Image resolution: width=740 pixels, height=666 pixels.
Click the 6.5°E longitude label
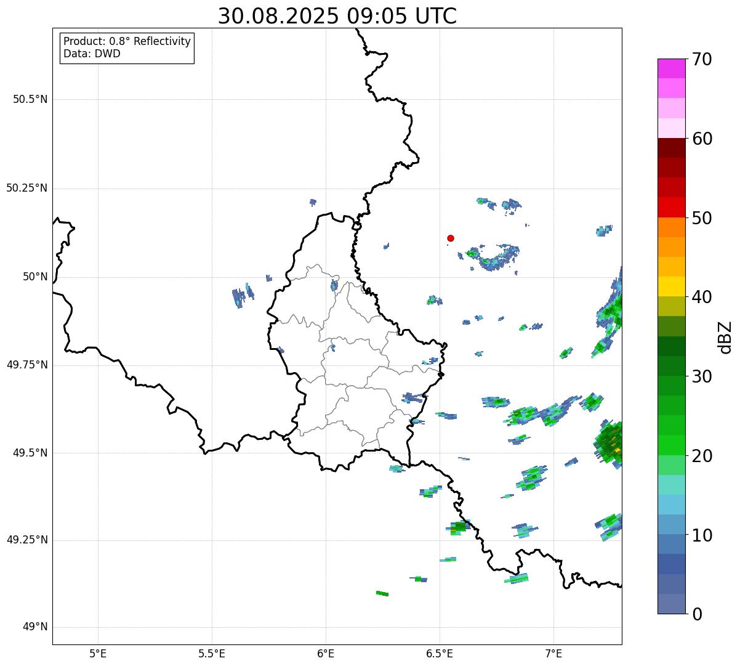[440, 653]
